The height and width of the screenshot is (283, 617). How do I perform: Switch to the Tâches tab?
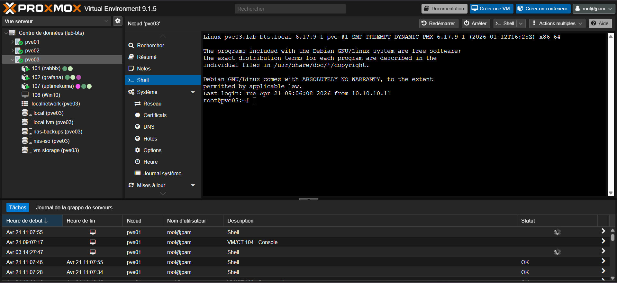(x=18, y=207)
